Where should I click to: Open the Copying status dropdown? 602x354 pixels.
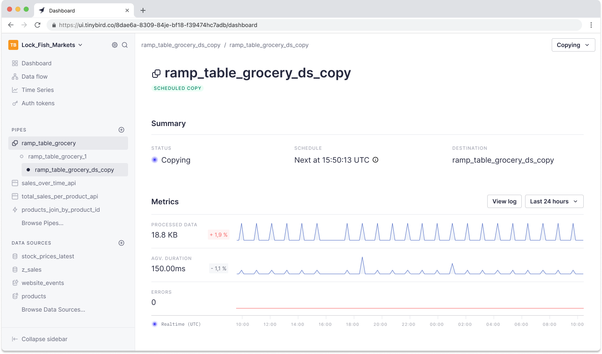pos(573,45)
